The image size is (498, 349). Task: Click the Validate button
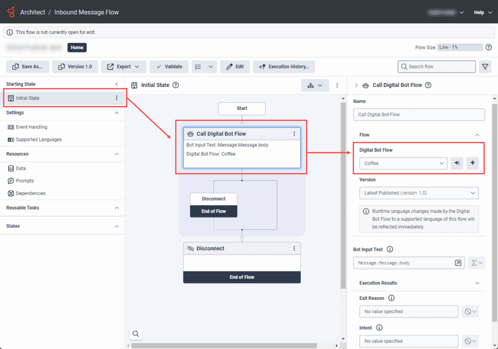pos(169,67)
